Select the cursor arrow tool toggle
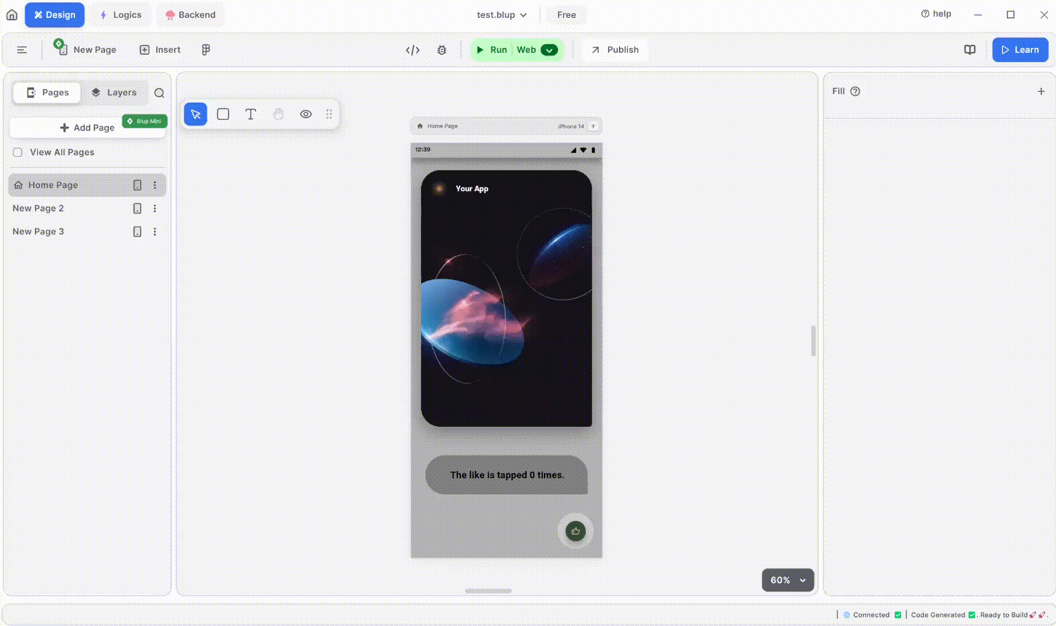The image size is (1056, 626). (195, 114)
